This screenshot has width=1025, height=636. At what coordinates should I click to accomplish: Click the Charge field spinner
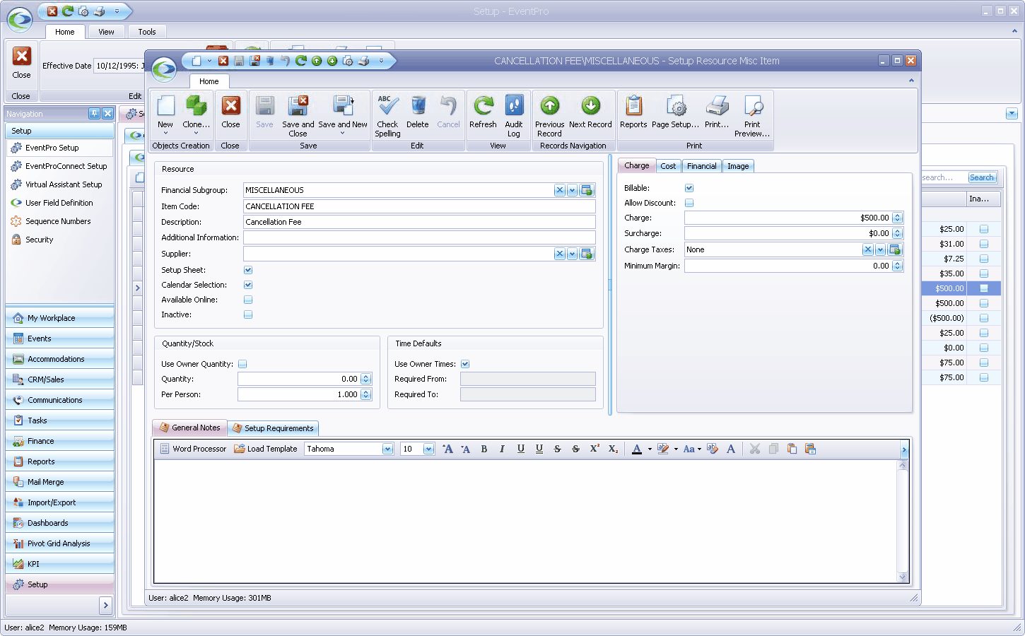(898, 218)
